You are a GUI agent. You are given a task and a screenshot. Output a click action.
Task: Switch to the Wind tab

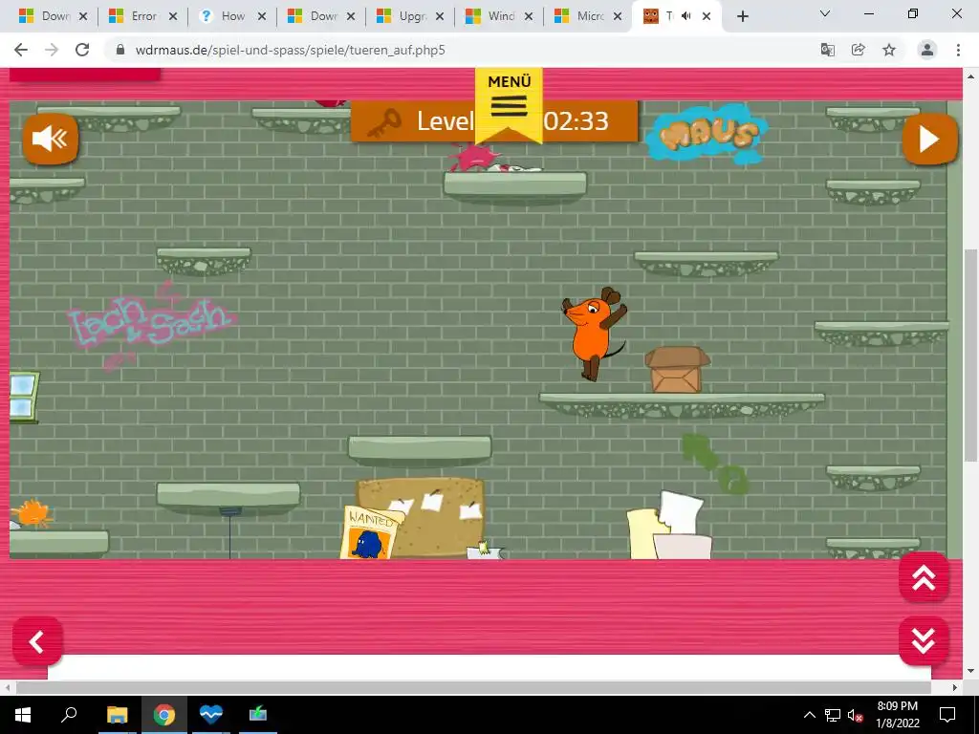coord(499,16)
